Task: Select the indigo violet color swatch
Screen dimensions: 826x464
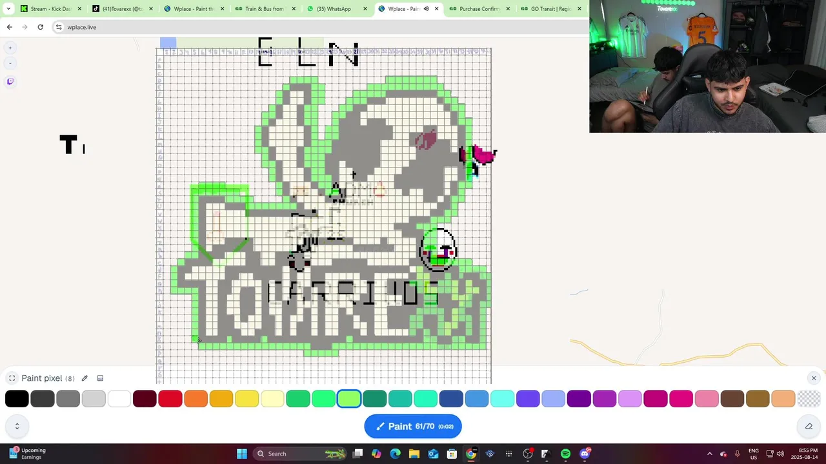Action: pos(528,399)
